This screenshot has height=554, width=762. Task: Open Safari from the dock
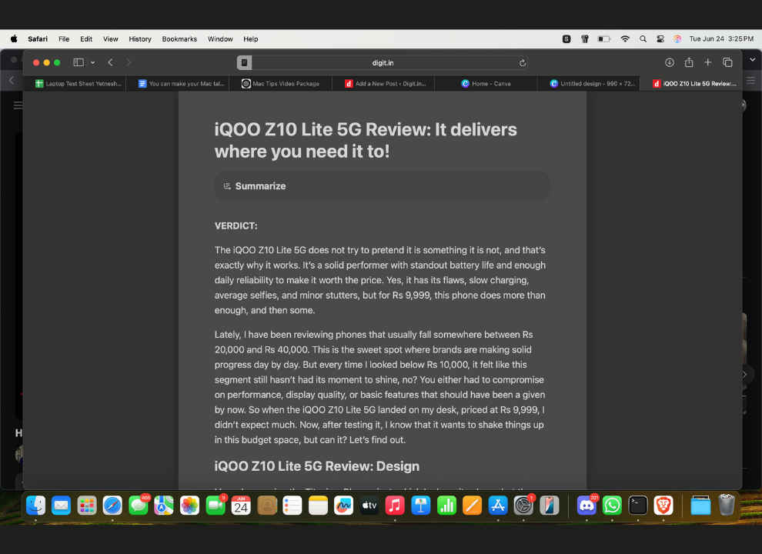(112, 506)
